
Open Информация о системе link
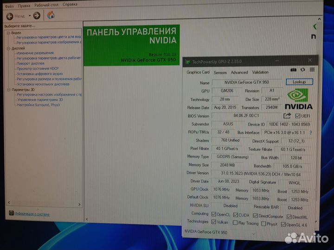click(32, 214)
